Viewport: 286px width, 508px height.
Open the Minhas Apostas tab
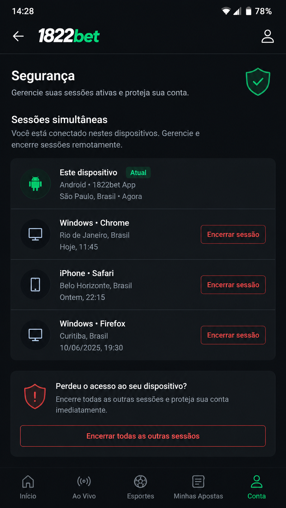click(198, 487)
